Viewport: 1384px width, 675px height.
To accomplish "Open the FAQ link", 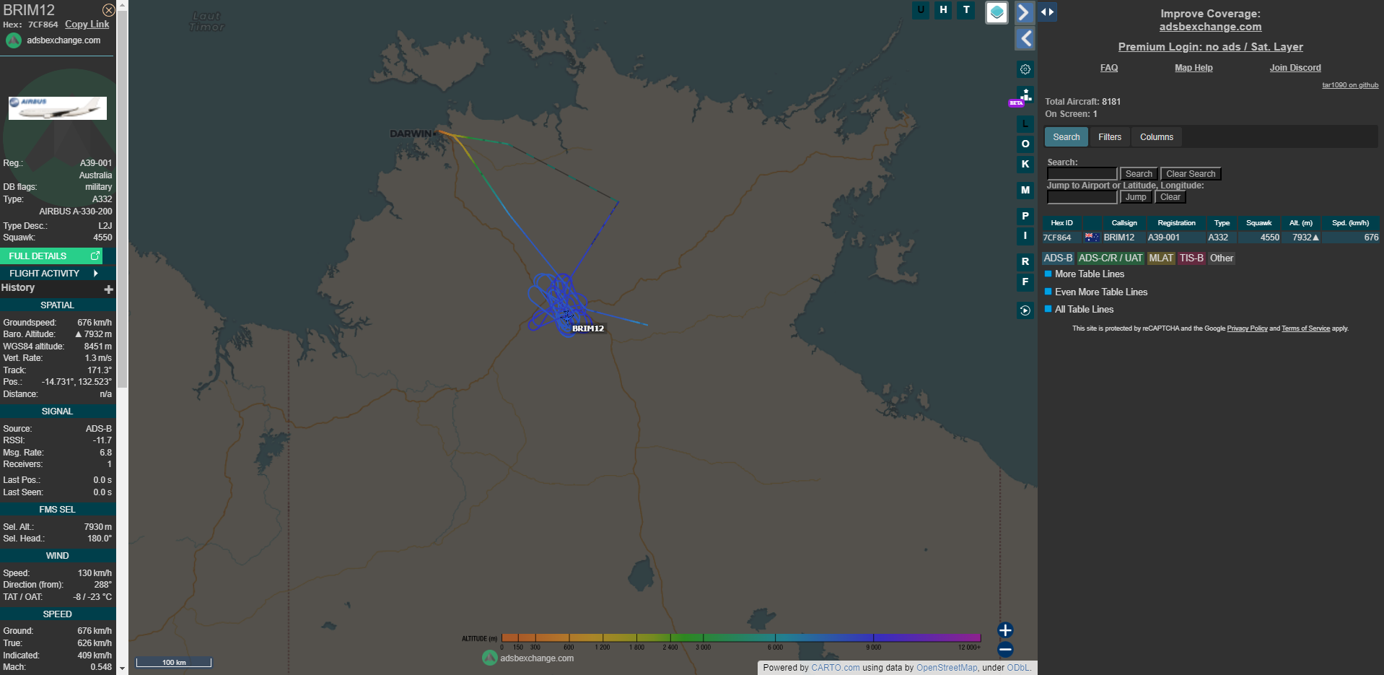I will (1109, 68).
